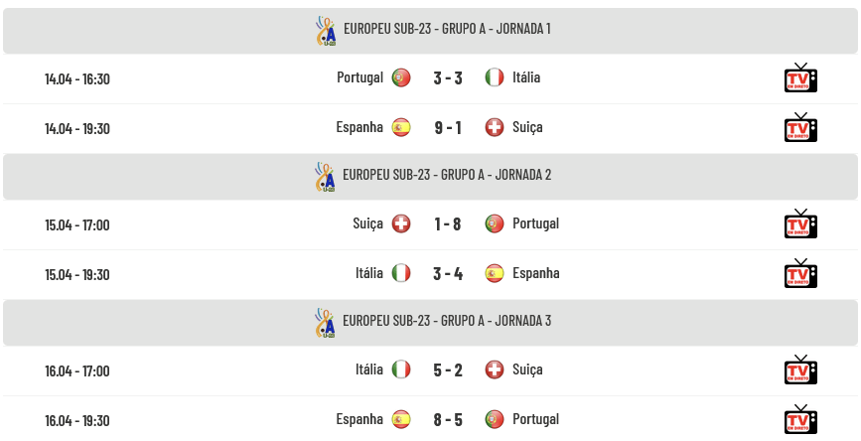Click the 16.04 - 17:00 match date
The height and width of the screenshot is (441, 861).
77,370
